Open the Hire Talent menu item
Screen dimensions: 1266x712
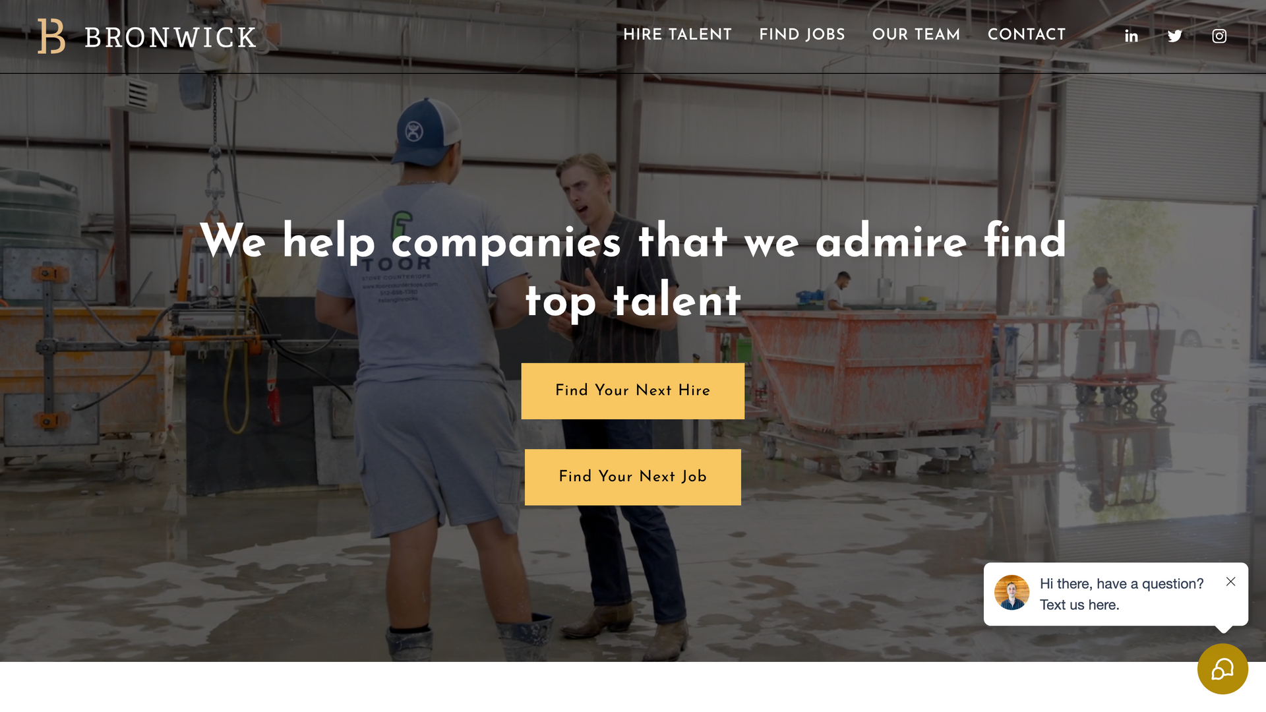tap(677, 34)
